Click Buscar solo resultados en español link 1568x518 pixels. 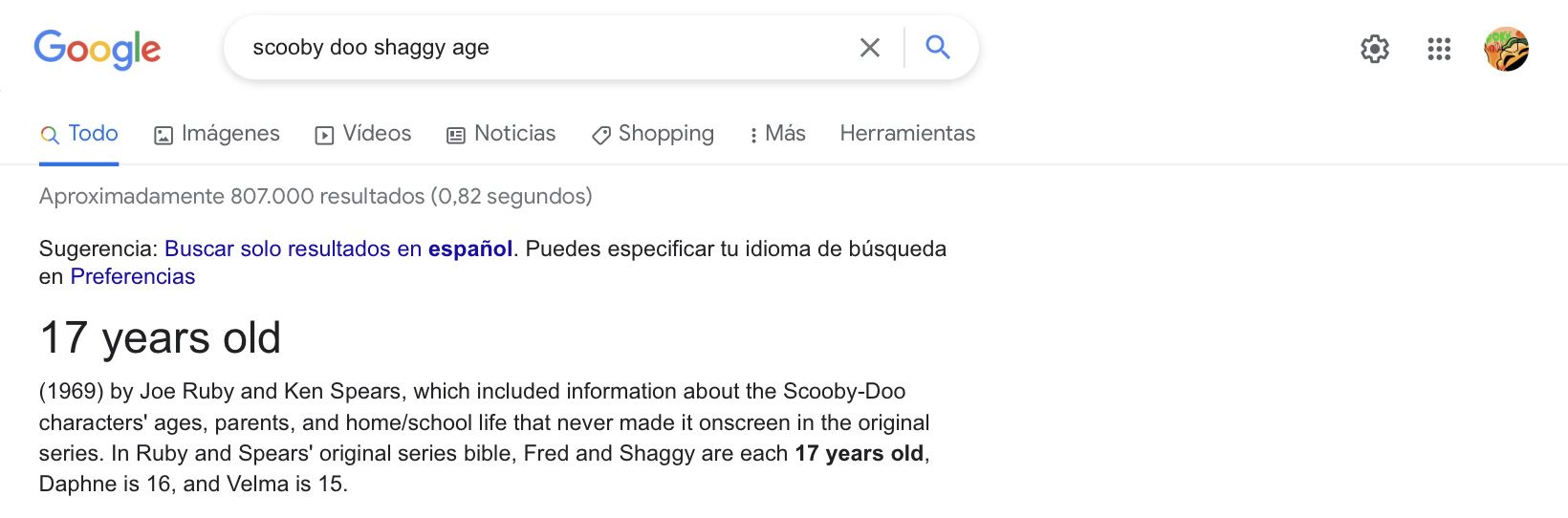(338, 248)
